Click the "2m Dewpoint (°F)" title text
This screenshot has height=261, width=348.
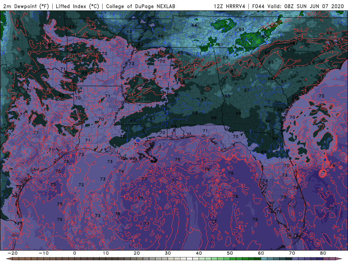tap(26, 6)
